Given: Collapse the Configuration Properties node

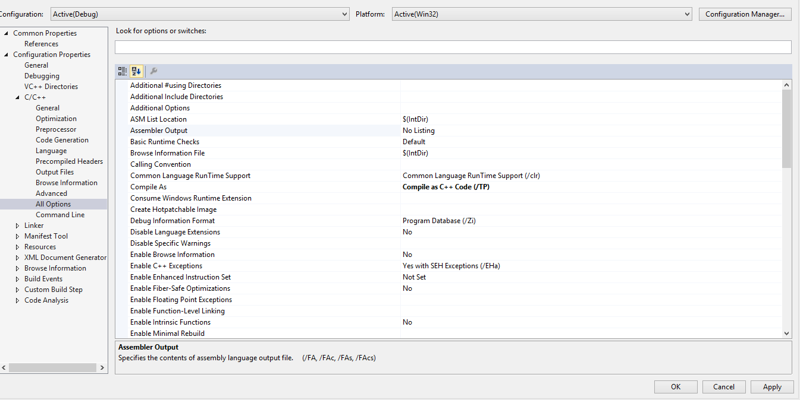Looking at the screenshot, I should (x=7, y=55).
